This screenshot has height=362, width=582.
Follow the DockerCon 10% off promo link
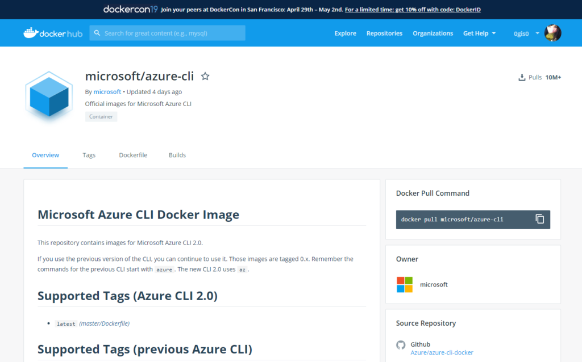pyautogui.click(x=413, y=10)
